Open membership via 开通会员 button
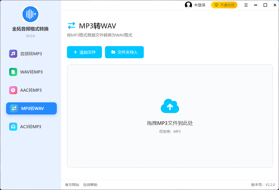Screen dimensions: 279x190 pos(224,5)
